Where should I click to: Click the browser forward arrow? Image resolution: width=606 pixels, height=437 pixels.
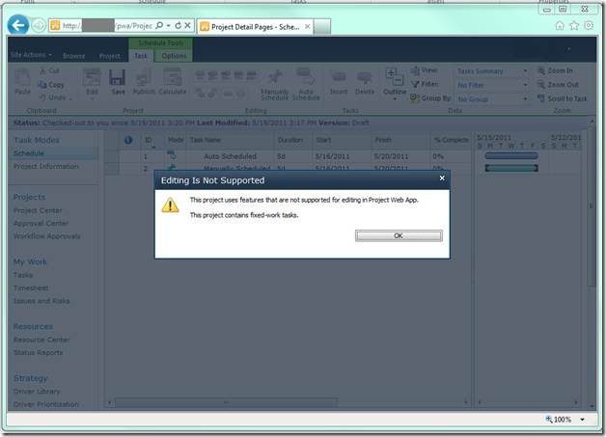[x=39, y=26]
